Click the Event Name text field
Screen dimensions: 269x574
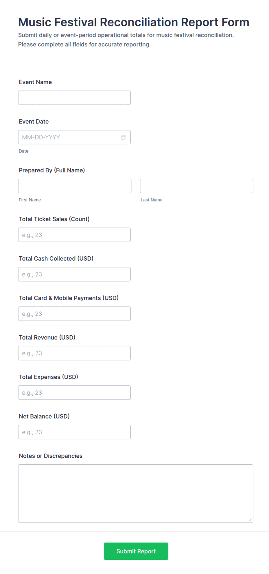[x=74, y=98]
